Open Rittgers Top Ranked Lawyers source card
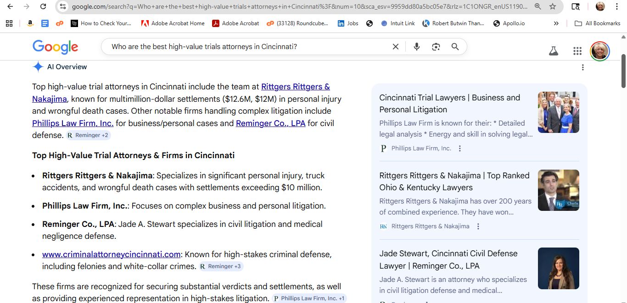This screenshot has height=303, width=627. click(x=454, y=182)
